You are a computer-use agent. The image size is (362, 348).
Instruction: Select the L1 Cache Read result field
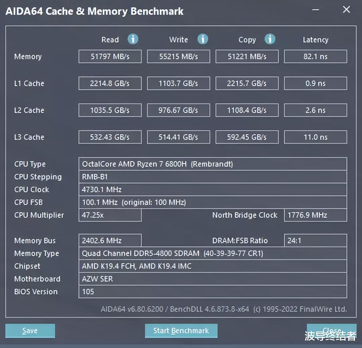110,83
